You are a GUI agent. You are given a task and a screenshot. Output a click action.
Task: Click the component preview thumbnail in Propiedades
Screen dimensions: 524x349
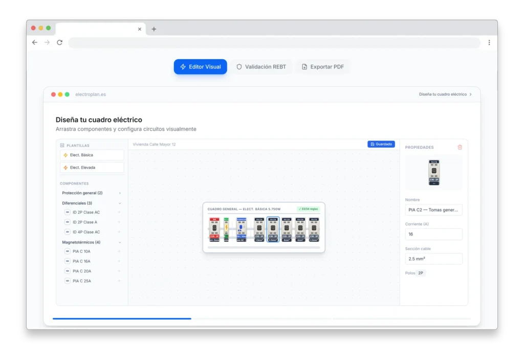pyautogui.click(x=434, y=173)
